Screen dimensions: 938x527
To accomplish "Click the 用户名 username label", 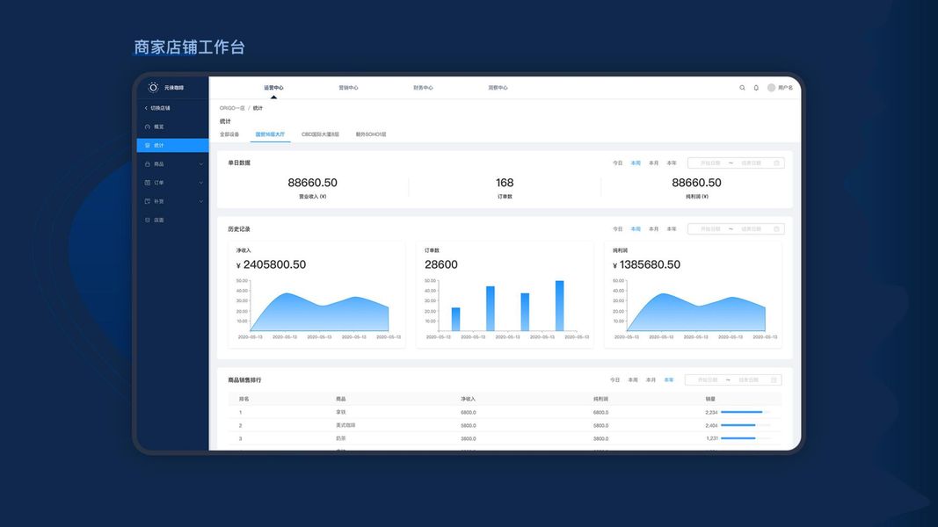I will (785, 88).
